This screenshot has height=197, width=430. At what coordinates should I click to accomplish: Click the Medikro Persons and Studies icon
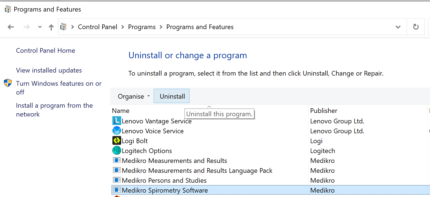click(117, 180)
